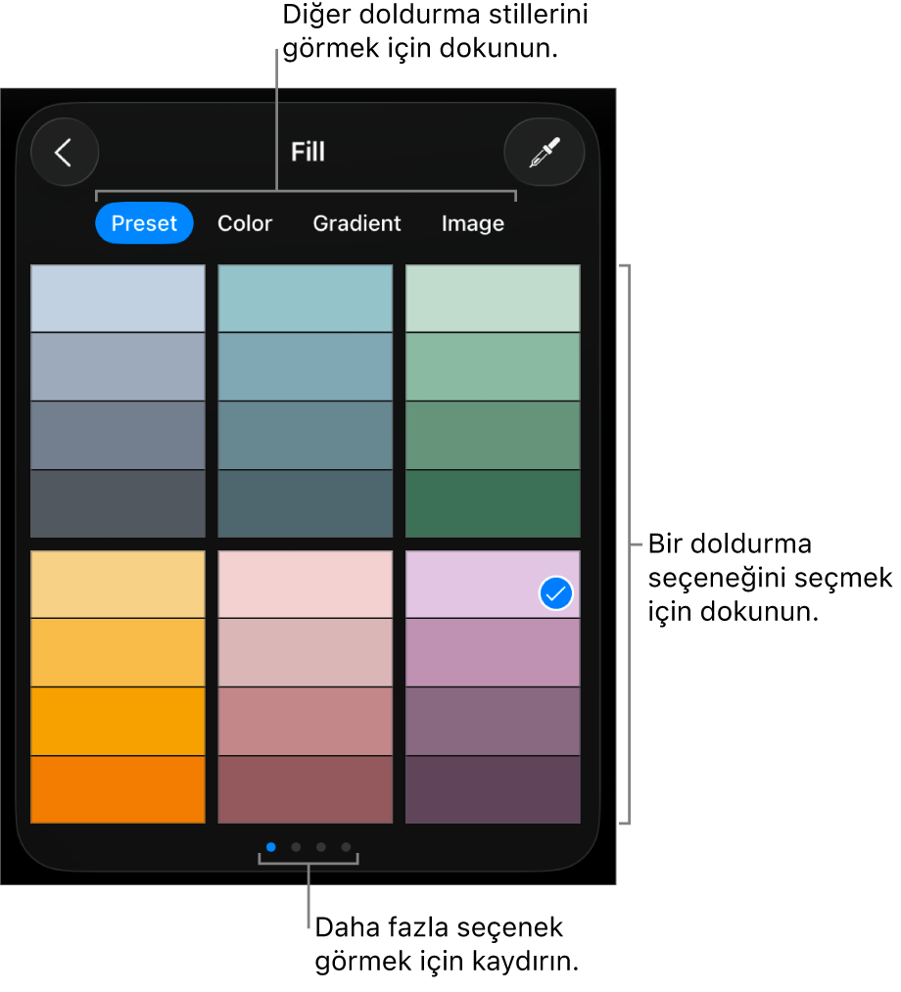Activate the eyedropper color picker
The width and height of the screenshot is (901, 992).
545,152
